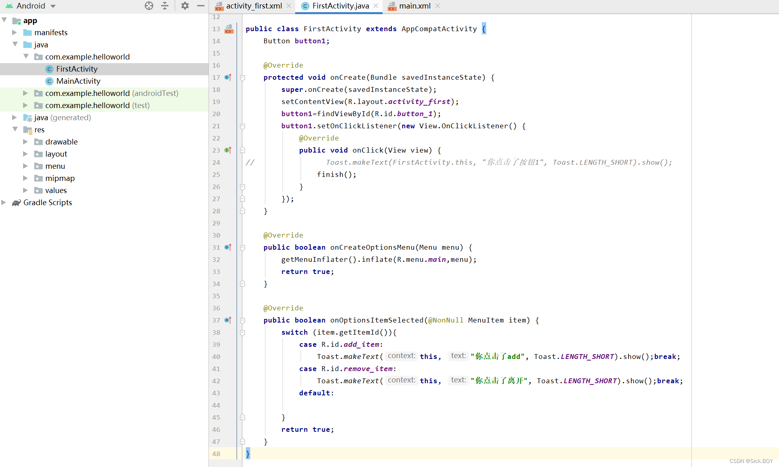Collapse the res folder

[x=15, y=129]
